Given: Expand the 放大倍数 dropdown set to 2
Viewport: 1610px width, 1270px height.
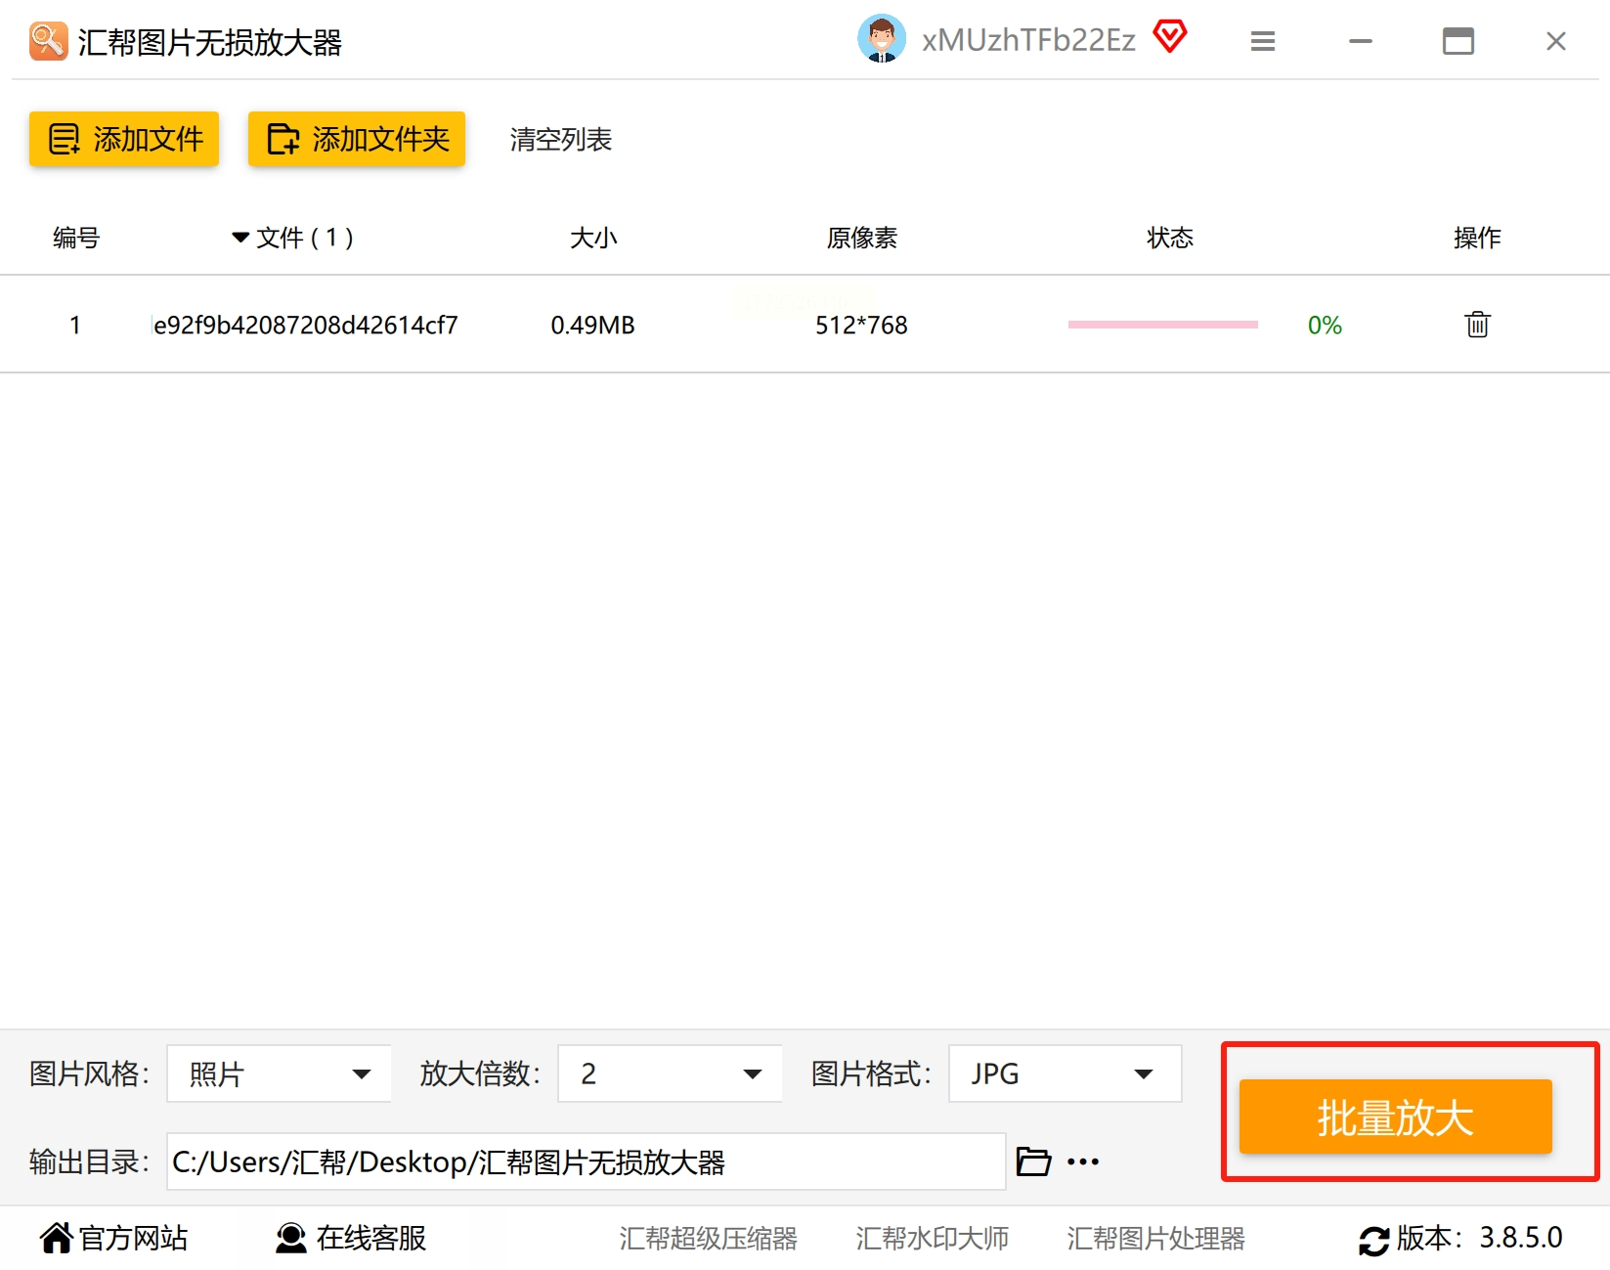Looking at the screenshot, I should click(670, 1073).
